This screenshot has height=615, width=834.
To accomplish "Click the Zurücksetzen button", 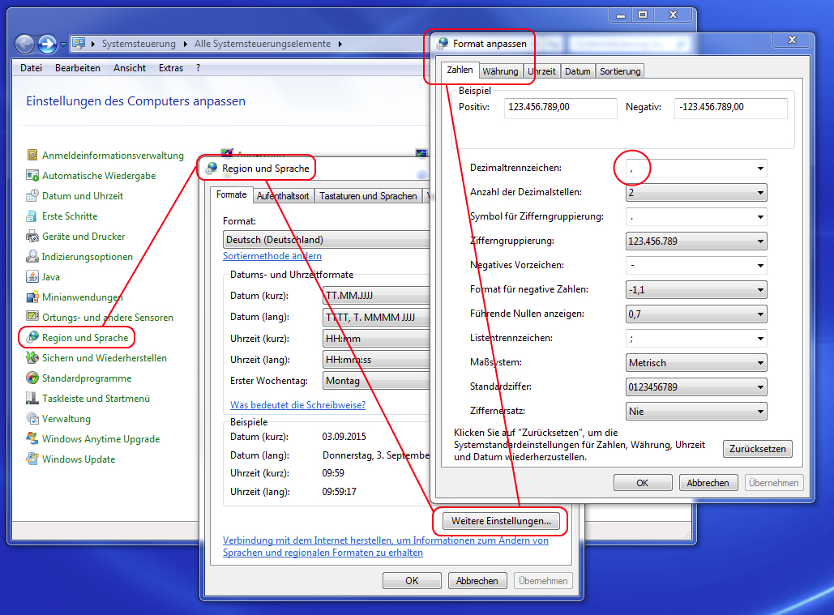I will [x=757, y=449].
